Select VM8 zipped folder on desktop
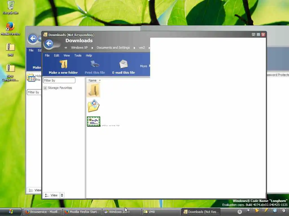The image size is (289, 216). (x=10, y=49)
